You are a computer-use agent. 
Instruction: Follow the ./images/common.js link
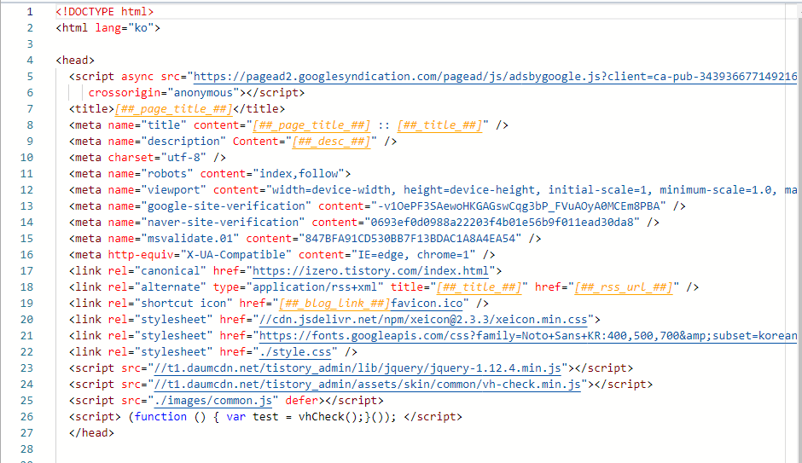click(212, 401)
